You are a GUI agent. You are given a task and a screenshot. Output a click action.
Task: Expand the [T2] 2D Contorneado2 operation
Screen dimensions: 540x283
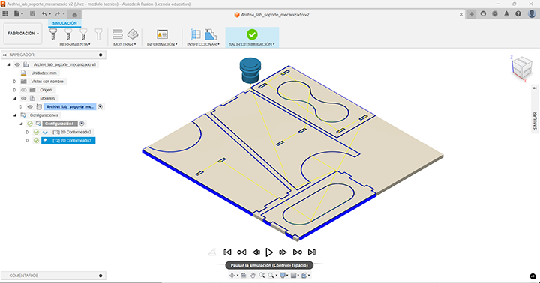28,132
